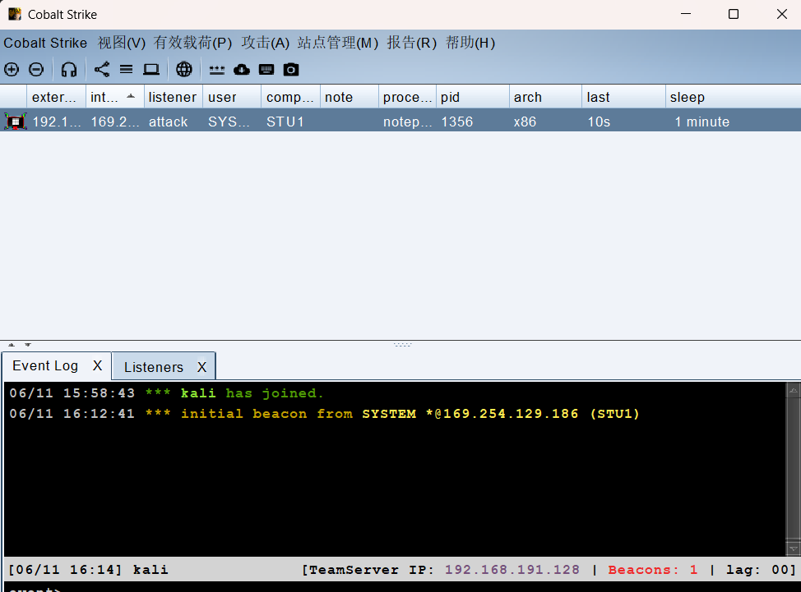Sort by the process column header

(408, 97)
